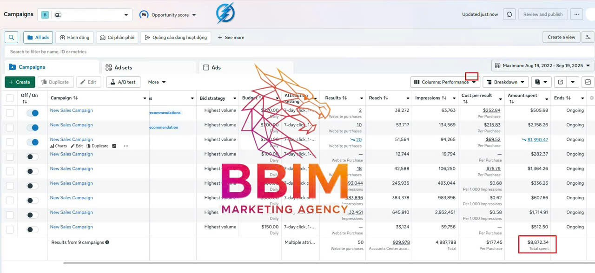Click the account B avatar icon

point(45,15)
